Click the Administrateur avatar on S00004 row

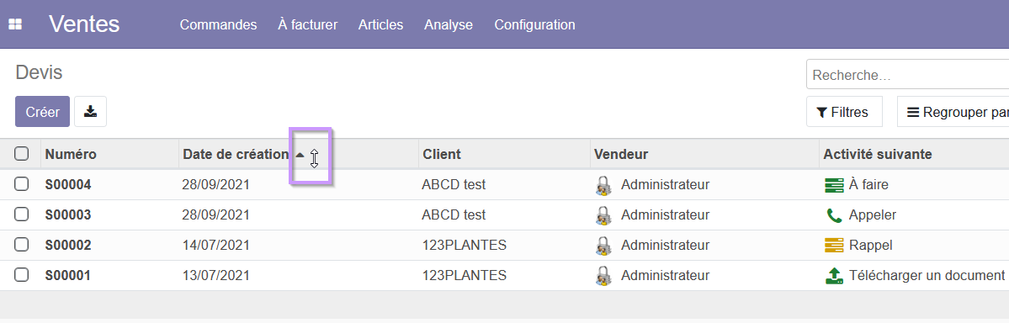[x=603, y=185]
